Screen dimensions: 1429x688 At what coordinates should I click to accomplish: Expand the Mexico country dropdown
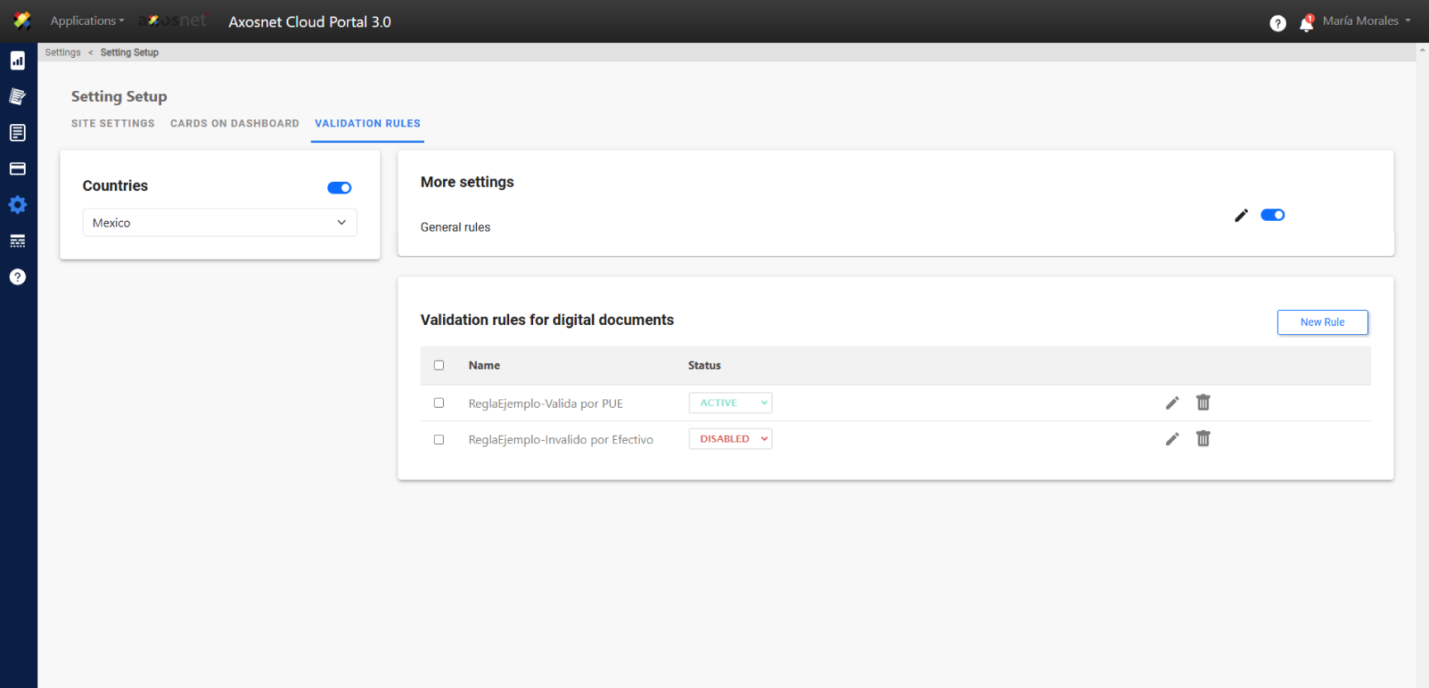(x=220, y=222)
